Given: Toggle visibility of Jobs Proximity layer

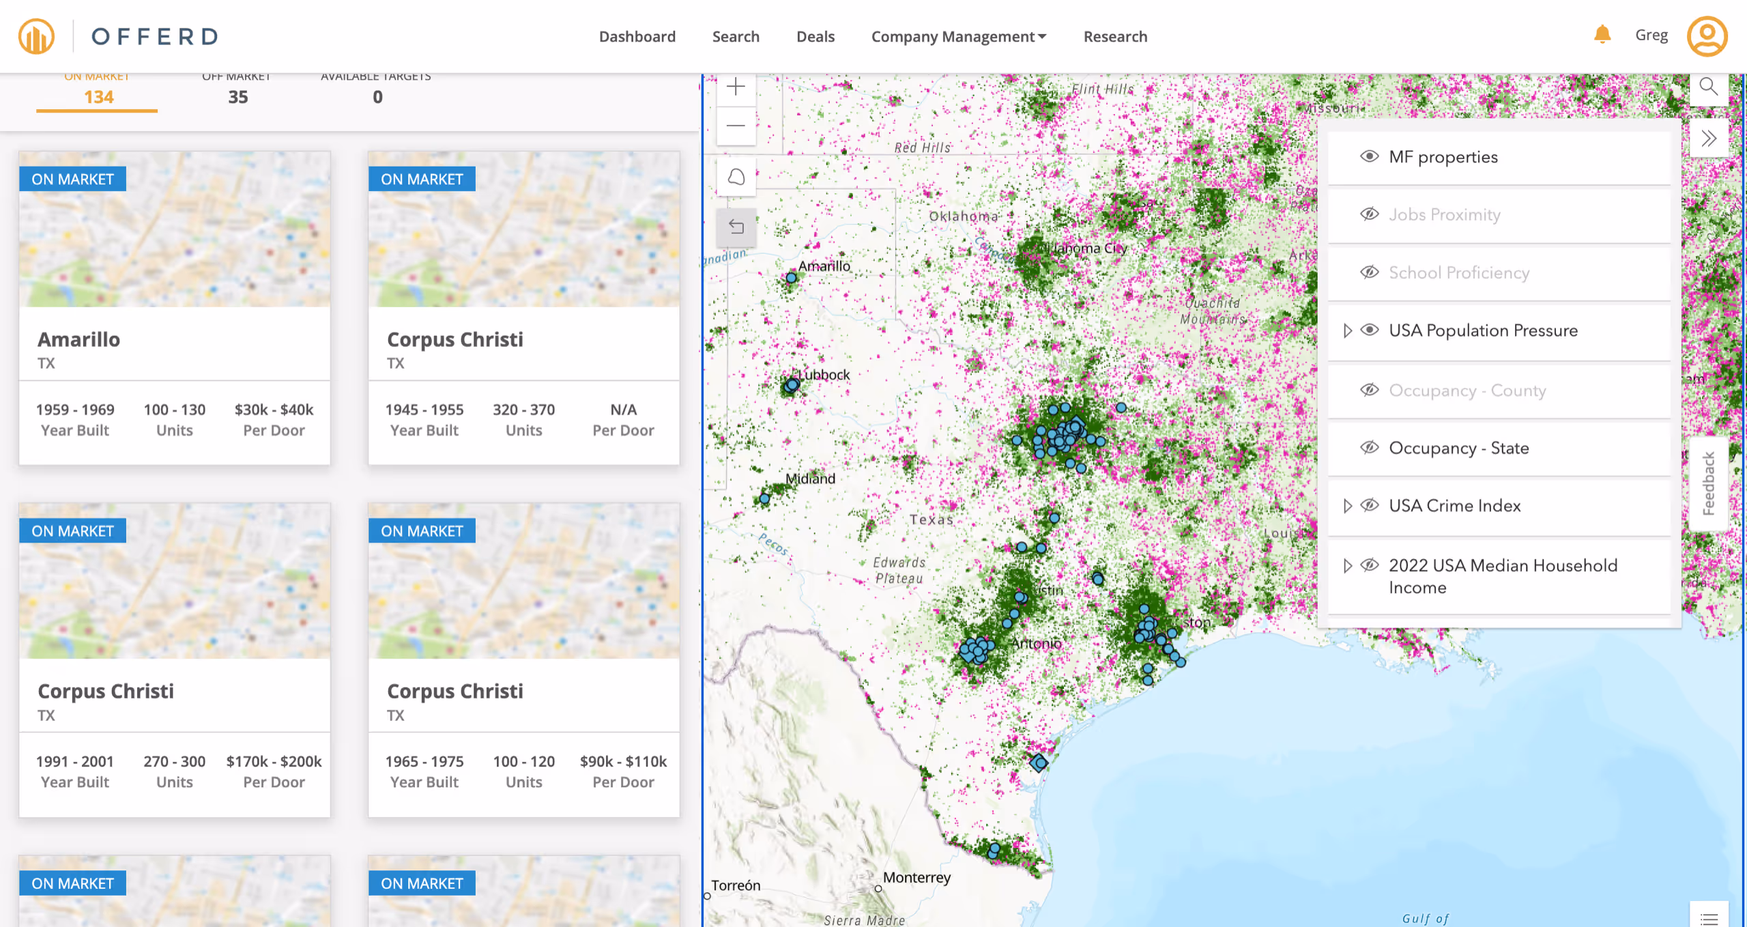Looking at the screenshot, I should pyautogui.click(x=1369, y=214).
